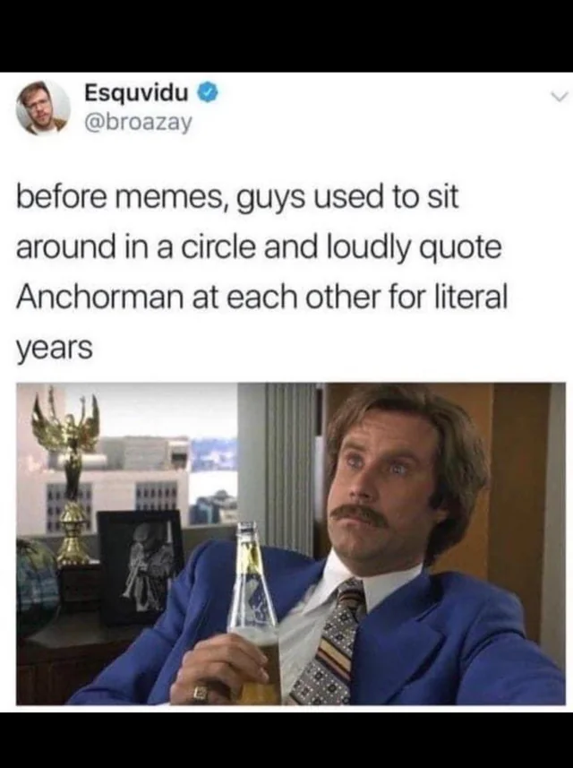
Task: Click the black bar below the image
Action: pyautogui.click(x=286, y=739)
